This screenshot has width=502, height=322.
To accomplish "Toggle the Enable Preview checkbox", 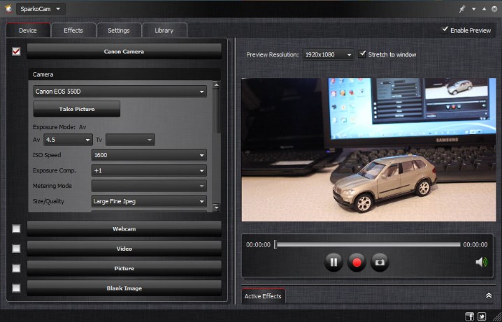I will click(445, 29).
